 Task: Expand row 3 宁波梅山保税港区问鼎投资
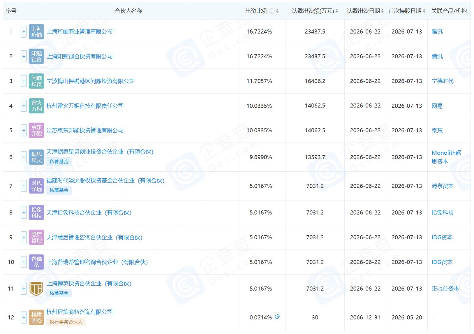click(24, 81)
